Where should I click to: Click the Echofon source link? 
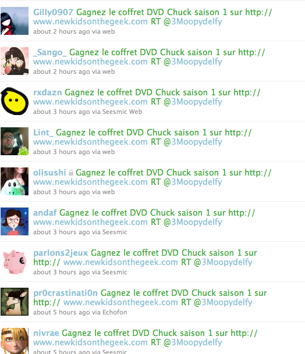(115, 312)
